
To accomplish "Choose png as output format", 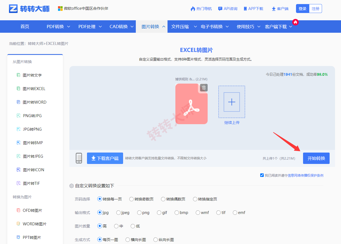I will point(139,213).
